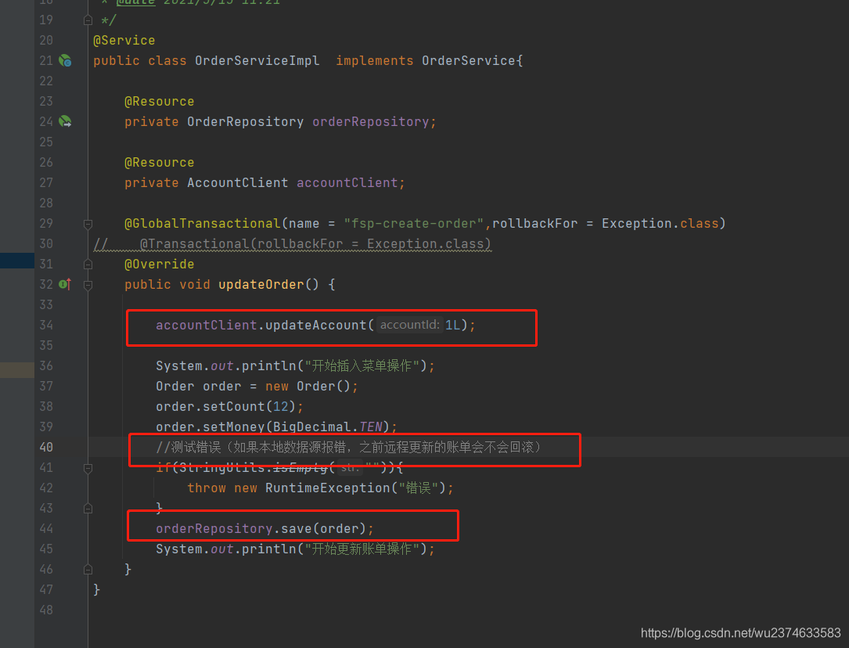Click line number 44 in the gutter
The image size is (849, 648).
[x=46, y=529]
